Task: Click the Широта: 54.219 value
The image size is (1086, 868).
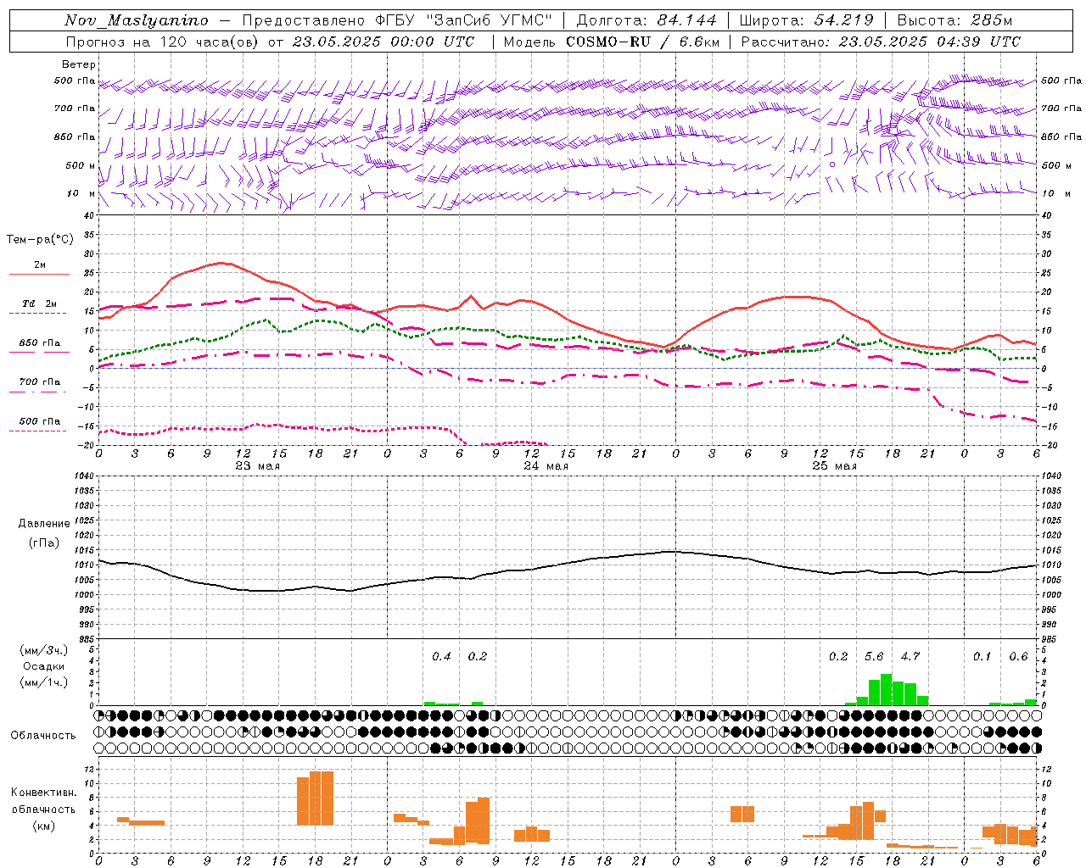Action: pos(807,20)
